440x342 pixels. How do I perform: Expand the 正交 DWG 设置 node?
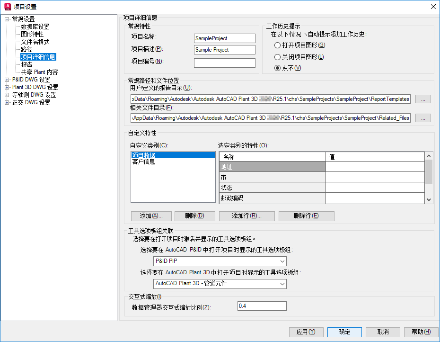tap(7, 103)
